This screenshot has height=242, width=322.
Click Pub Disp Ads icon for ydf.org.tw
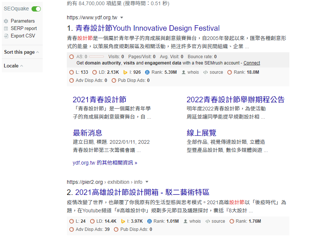[114, 80]
